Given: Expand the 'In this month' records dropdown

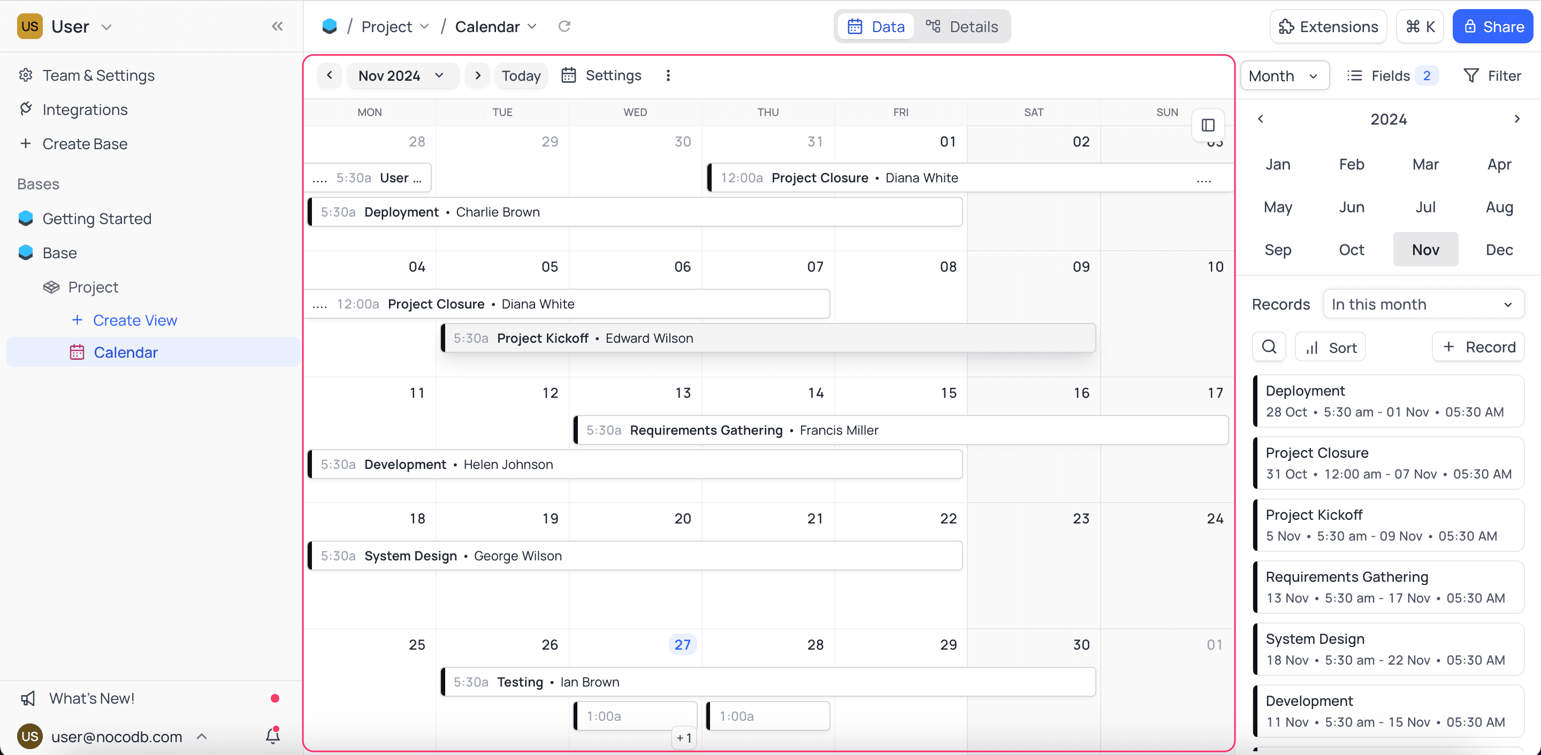Looking at the screenshot, I should (1423, 304).
